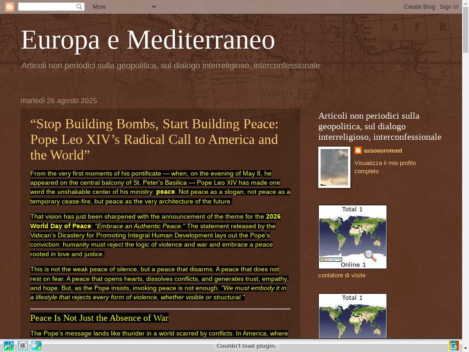
Task: Open the Europa e Mediterraneo blog title
Action: tap(148, 40)
